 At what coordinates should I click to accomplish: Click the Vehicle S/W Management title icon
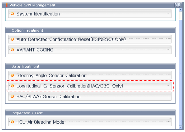click(x=7, y=5)
